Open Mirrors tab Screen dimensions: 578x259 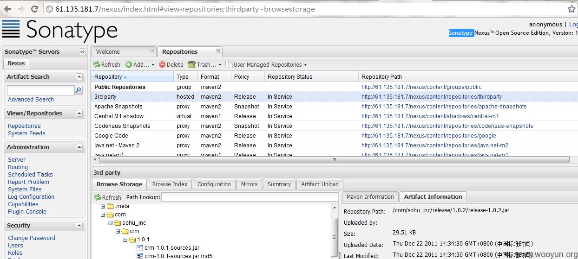click(x=249, y=184)
